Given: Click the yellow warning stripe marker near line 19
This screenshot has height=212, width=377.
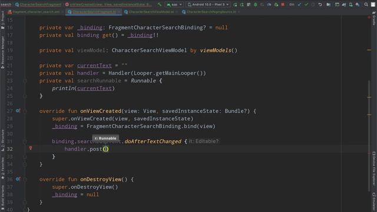Looking at the screenshot, I should click(369, 50).
